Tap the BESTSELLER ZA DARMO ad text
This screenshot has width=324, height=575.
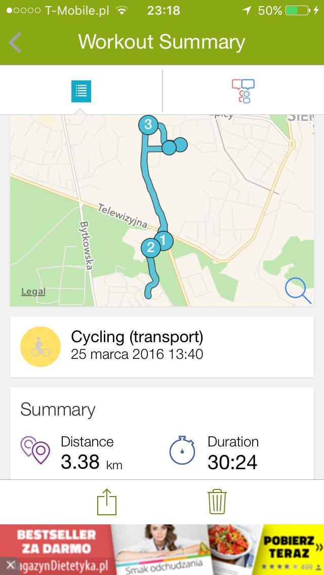pos(56,542)
